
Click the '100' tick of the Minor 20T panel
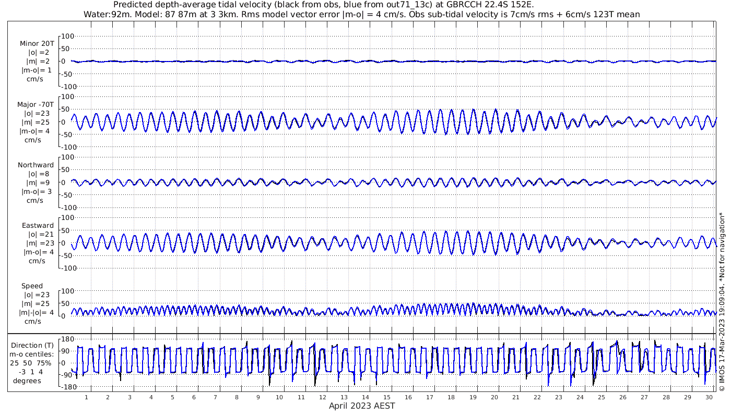[x=69, y=36]
